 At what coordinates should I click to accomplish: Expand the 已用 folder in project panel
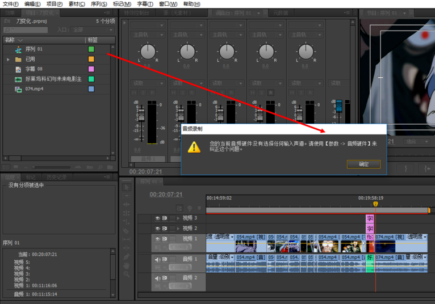click(x=9, y=60)
